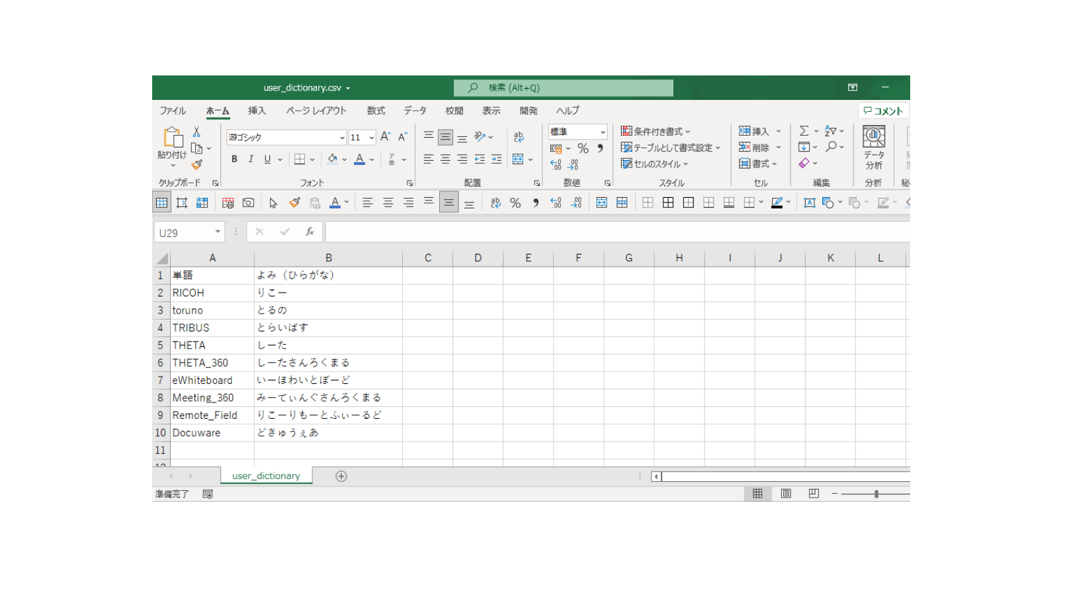Click the ribbon Align Left icon
Viewport: 1065px width, 589px height.
(x=429, y=159)
